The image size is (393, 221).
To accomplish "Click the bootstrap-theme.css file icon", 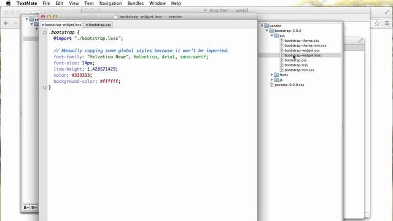I will click(282, 41).
